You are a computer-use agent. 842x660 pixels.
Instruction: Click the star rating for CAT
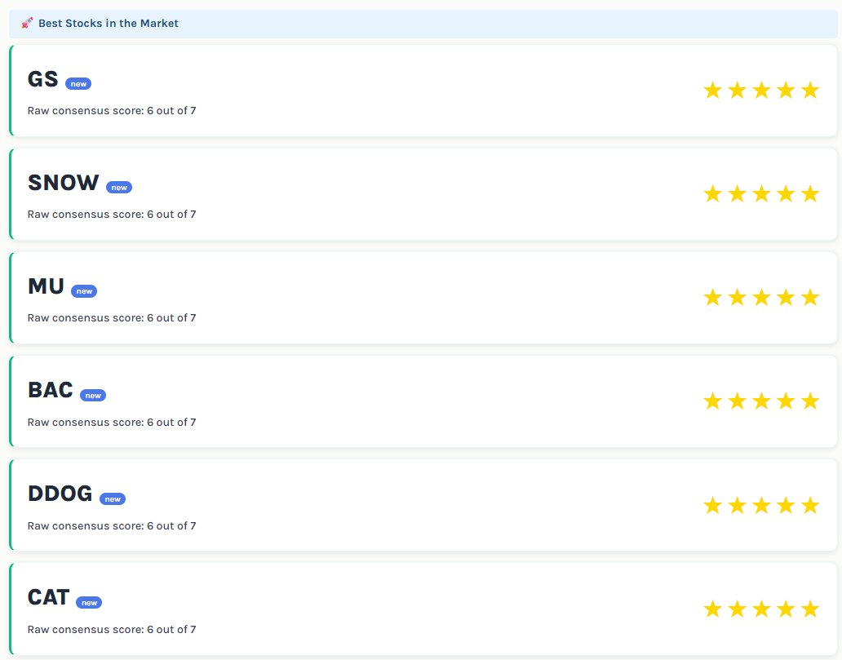[761, 609]
